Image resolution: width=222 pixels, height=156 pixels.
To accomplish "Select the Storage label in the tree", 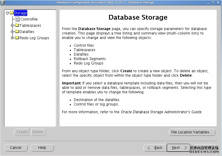I will (20, 13).
